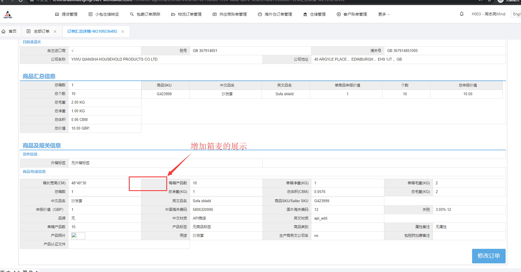Click the notification bell icon
Viewport: 521px width, 272px height.
462,14
